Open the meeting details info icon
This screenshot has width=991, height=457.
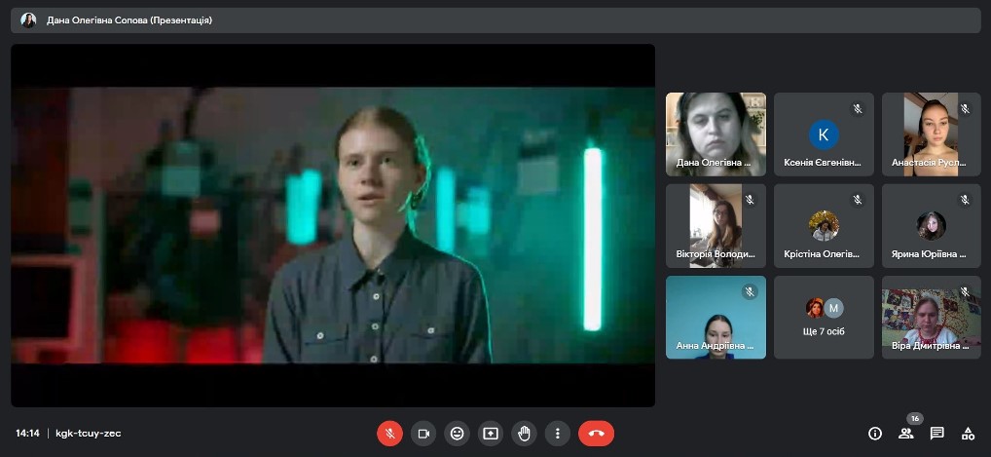[875, 434]
